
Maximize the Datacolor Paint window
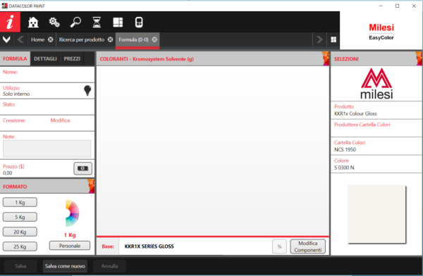pos(398,6)
